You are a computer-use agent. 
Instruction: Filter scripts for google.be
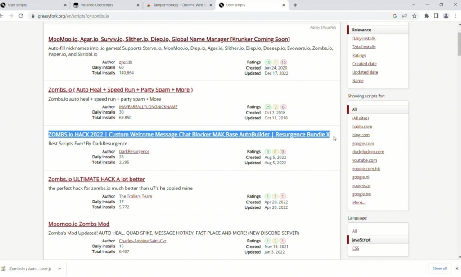coord(362,194)
